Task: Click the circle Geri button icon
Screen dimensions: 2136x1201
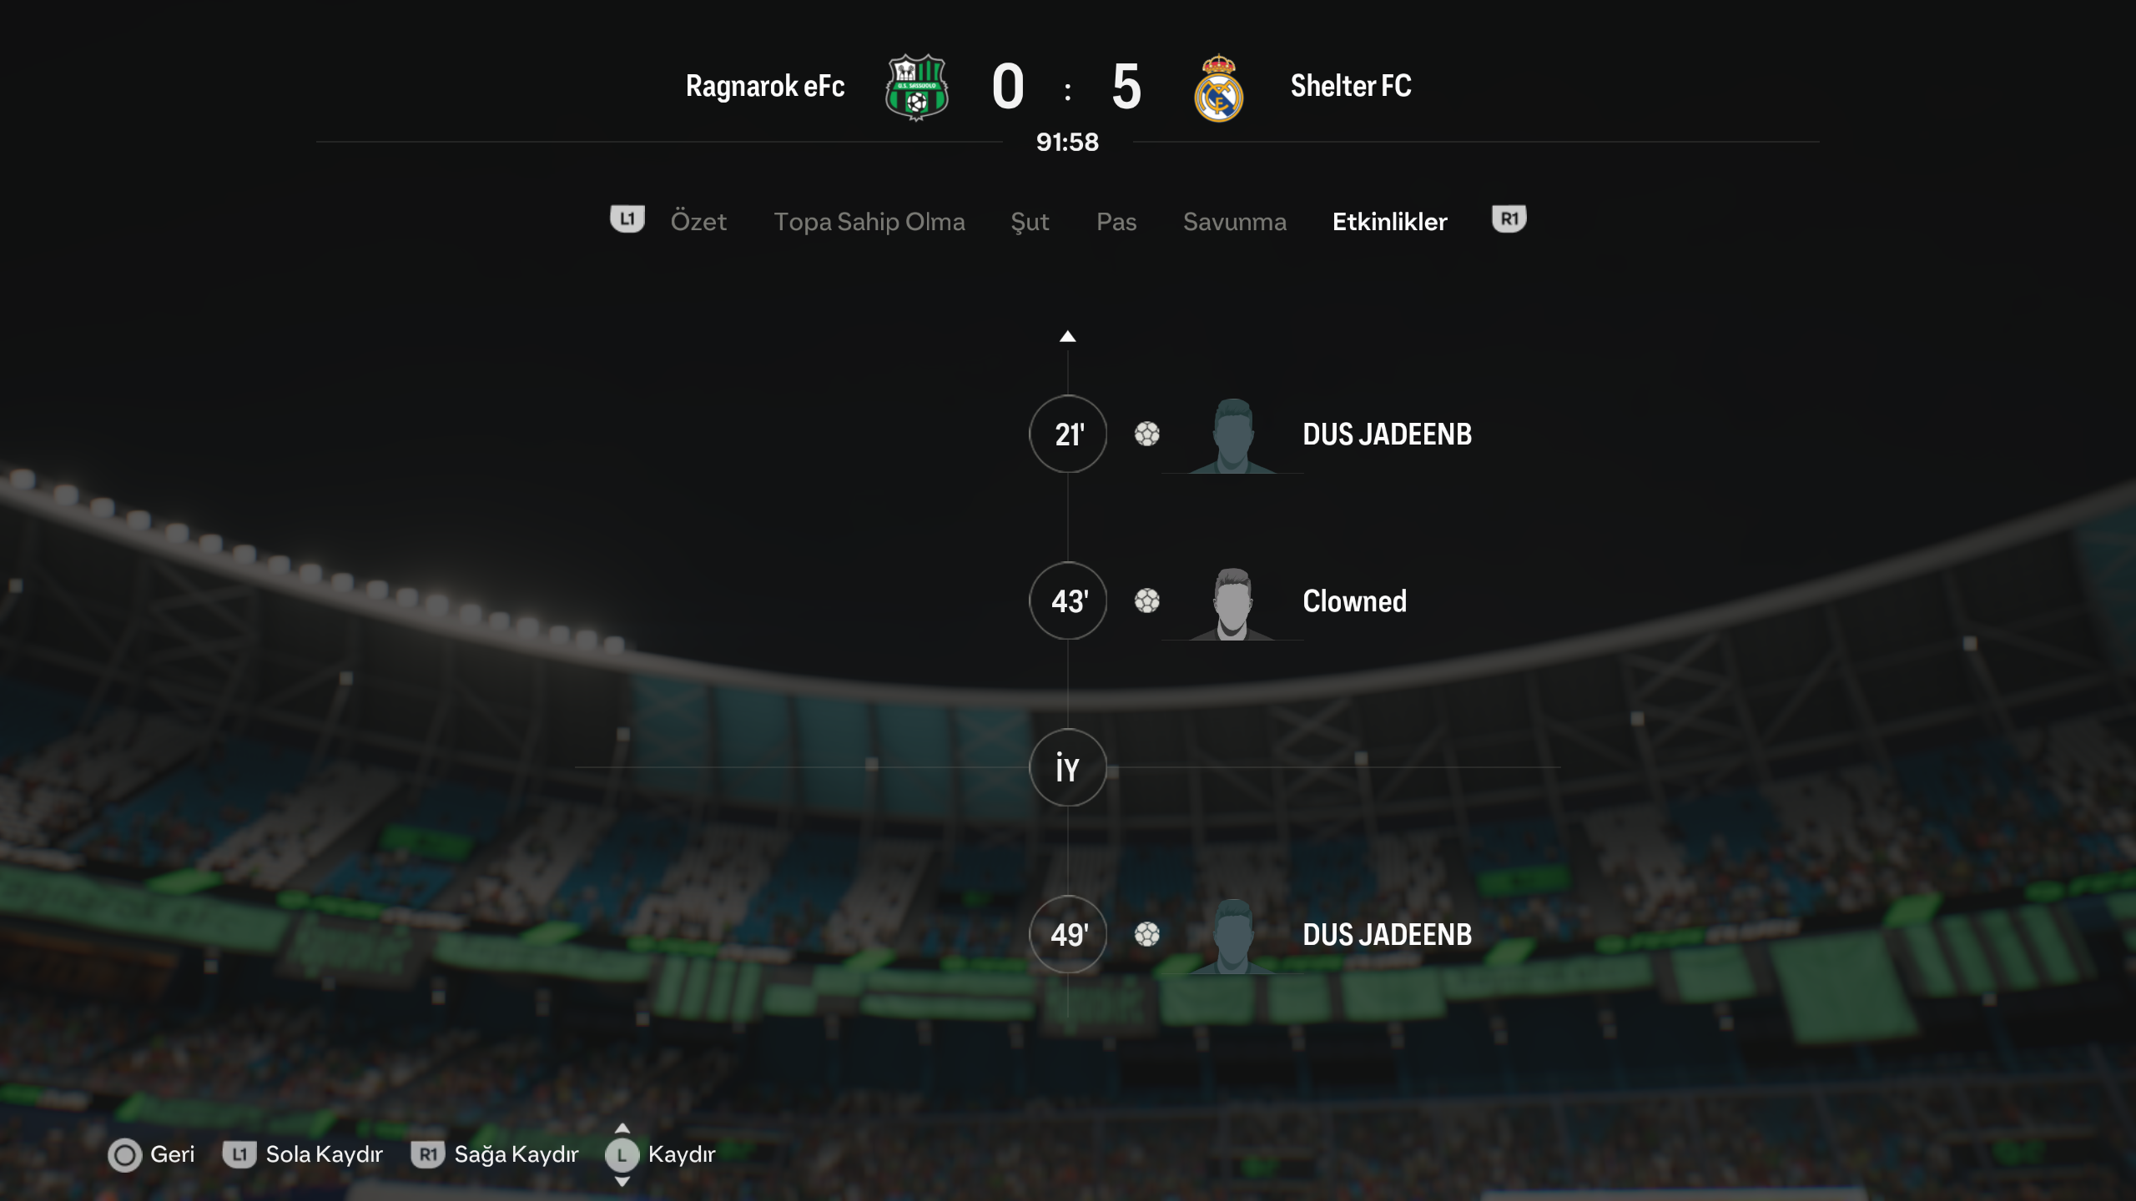Action: pyautogui.click(x=125, y=1155)
